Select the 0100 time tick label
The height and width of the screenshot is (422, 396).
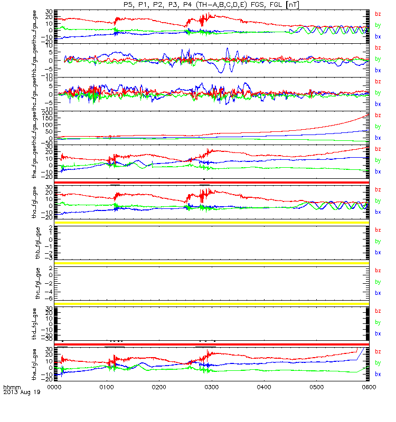pos(107,387)
